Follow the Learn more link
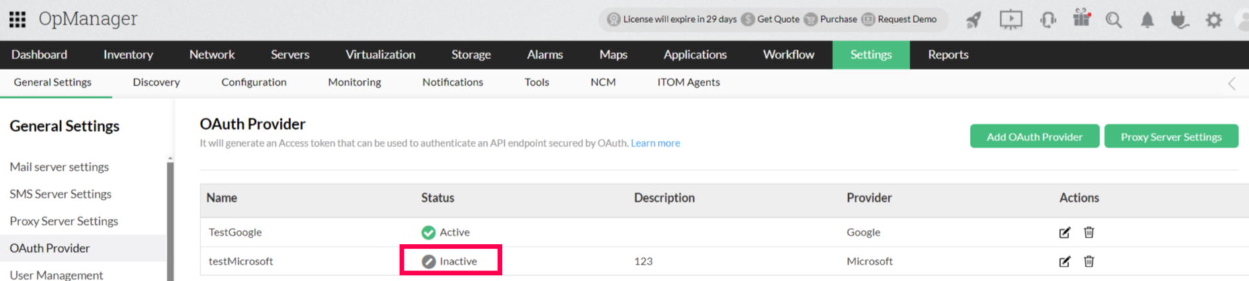Image resolution: width=1249 pixels, height=281 pixels. [x=655, y=143]
